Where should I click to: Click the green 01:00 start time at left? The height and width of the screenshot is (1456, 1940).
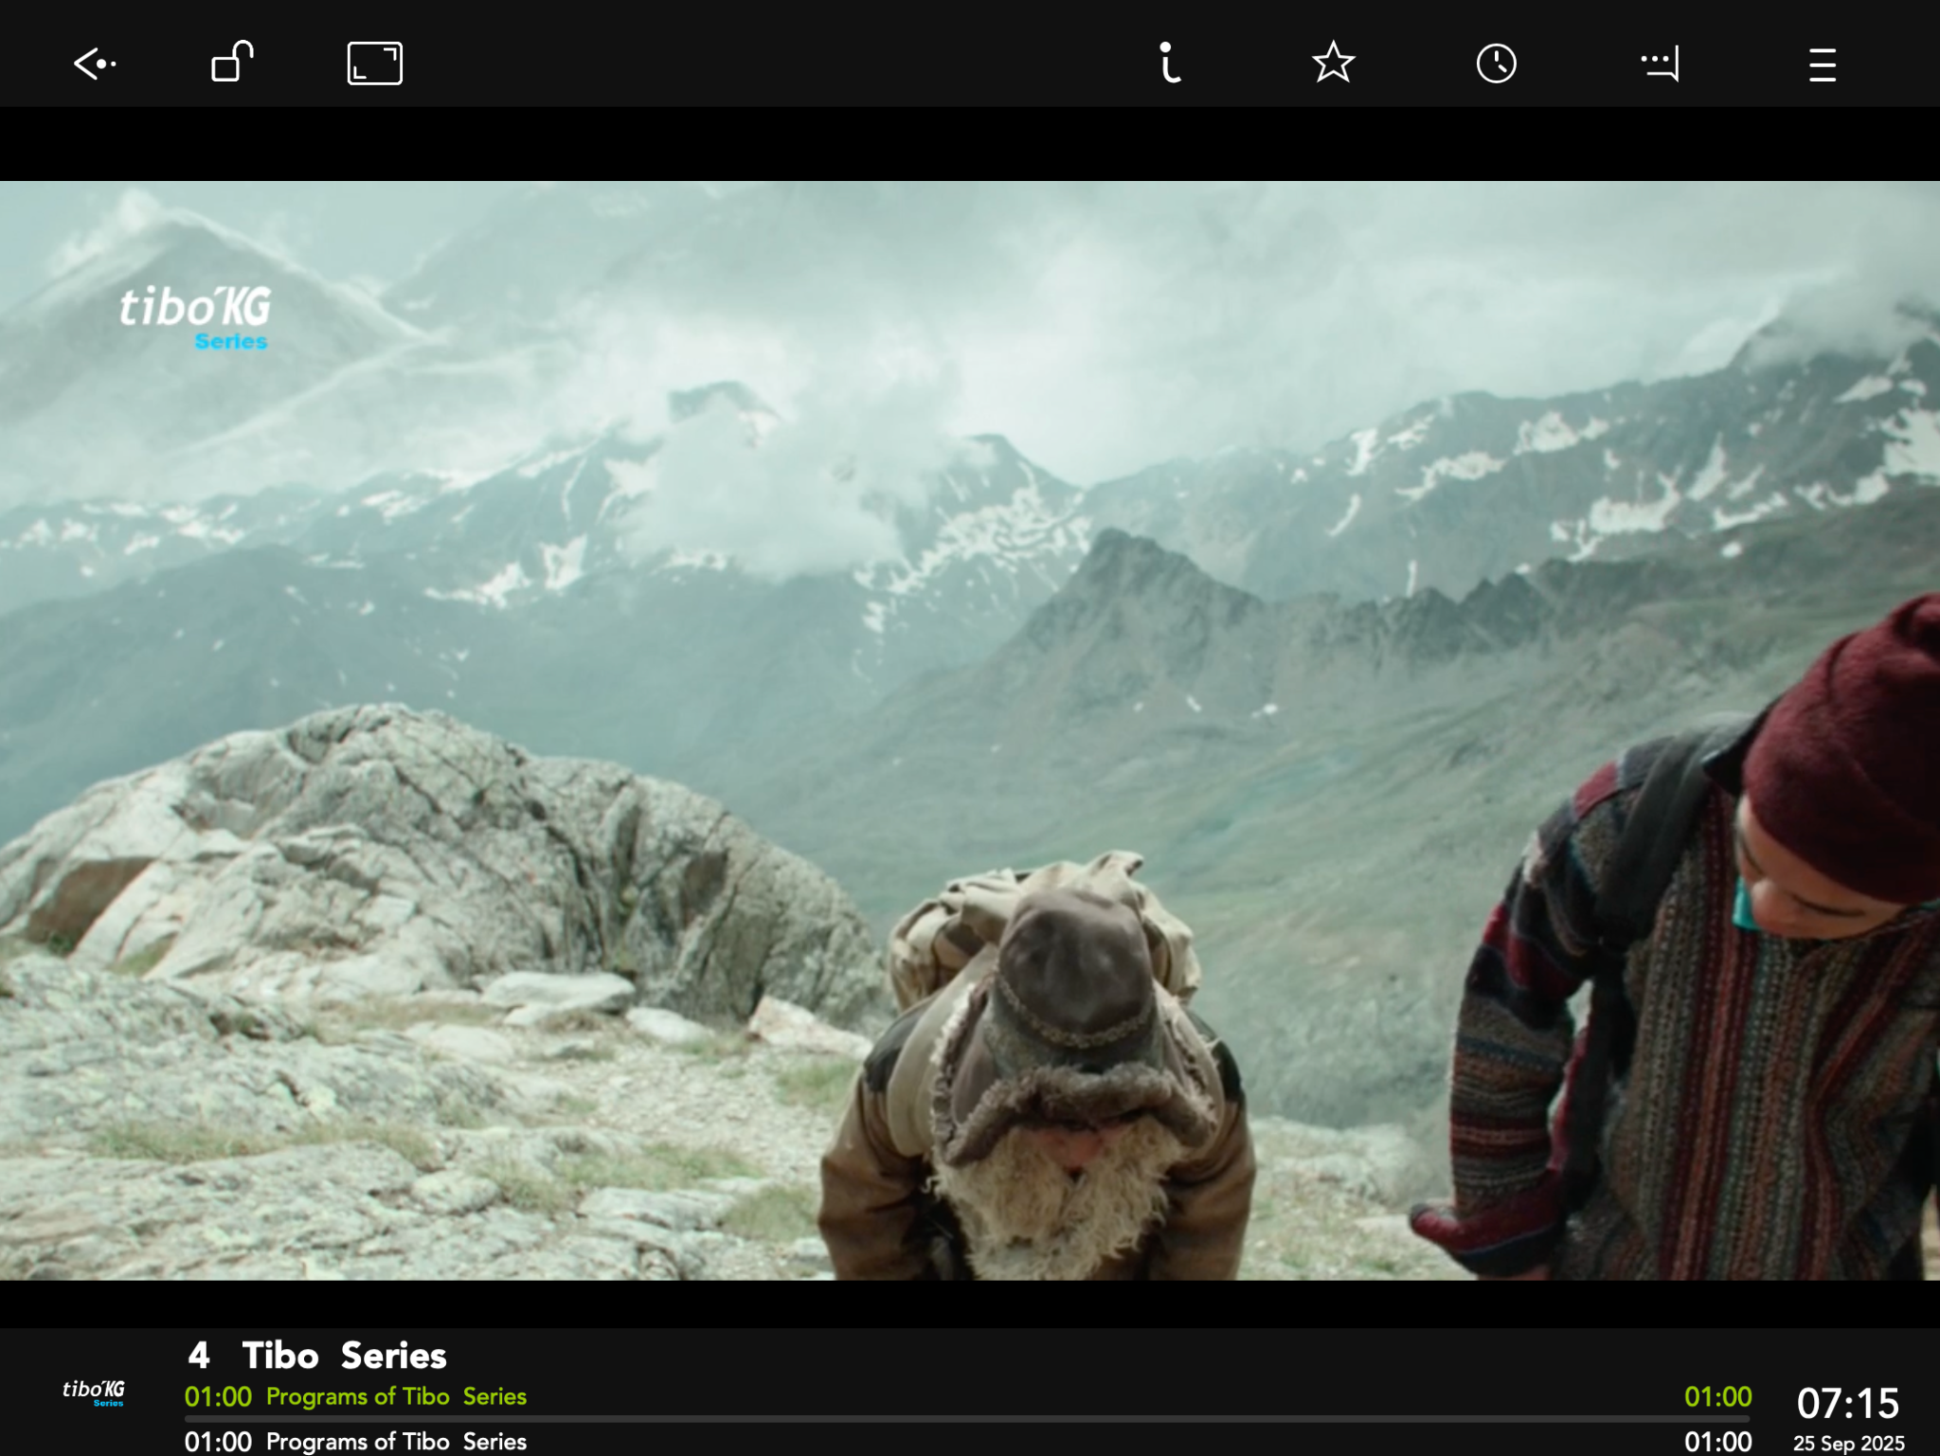218,1396
